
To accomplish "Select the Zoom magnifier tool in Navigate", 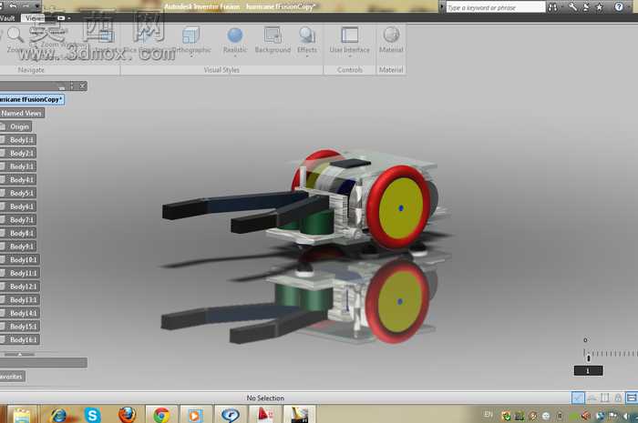I will tap(15, 35).
